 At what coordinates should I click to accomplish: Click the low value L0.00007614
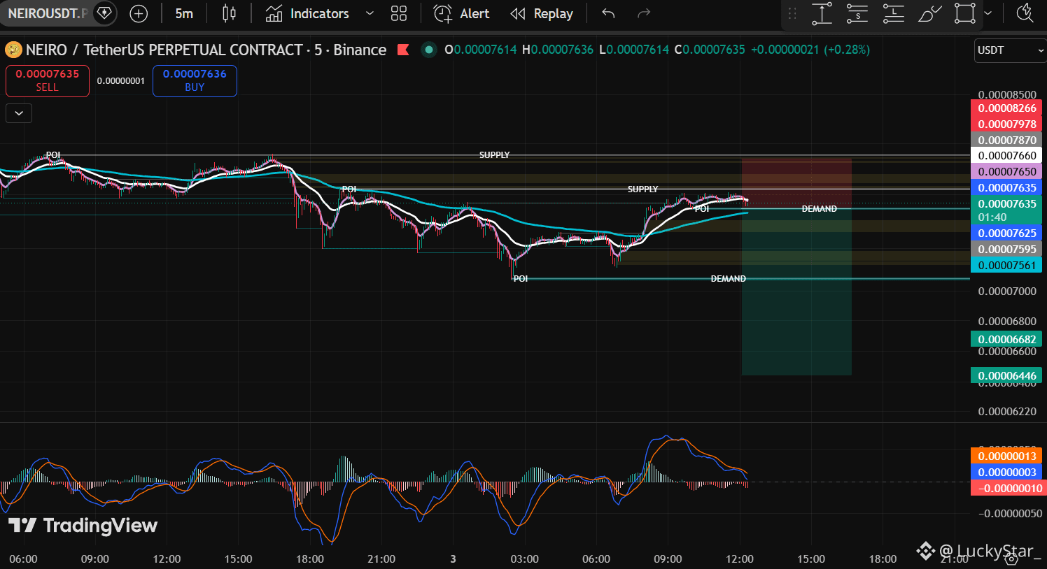pos(634,50)
